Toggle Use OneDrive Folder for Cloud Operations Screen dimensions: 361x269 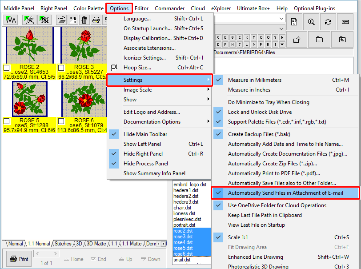tap(285, 205)
